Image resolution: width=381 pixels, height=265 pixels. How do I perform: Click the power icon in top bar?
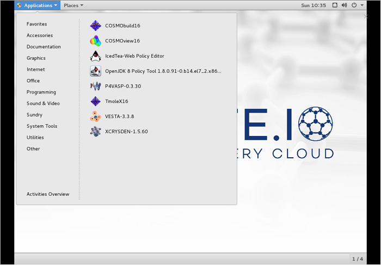tap(354, 5)
